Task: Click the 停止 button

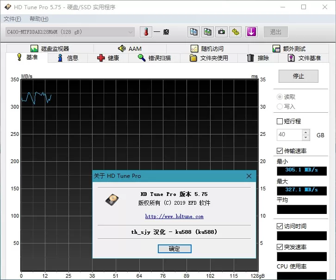Action: pyautogui.click(x=299, y=76)
